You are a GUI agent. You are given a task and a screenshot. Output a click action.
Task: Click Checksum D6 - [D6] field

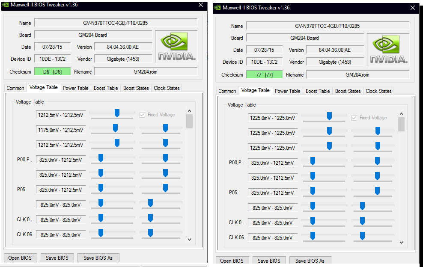pos(52,72)
